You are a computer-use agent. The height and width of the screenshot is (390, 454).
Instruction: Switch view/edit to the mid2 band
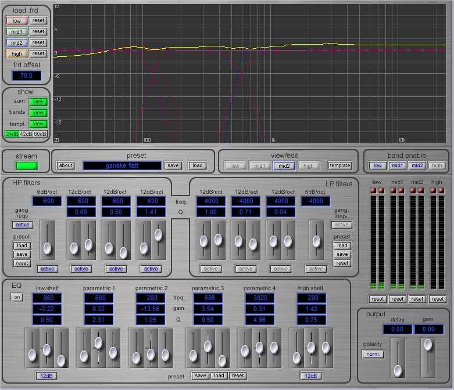[x=284, y=166]
